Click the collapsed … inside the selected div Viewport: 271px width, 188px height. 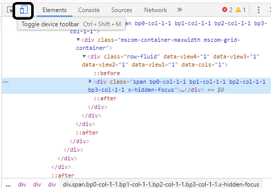(183, 90)
